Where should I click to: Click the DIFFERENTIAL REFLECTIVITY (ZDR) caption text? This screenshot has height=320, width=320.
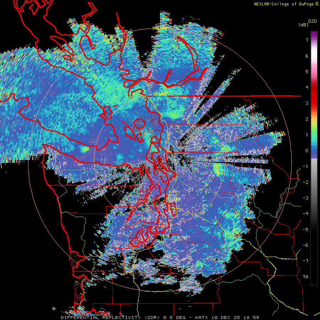coord(111,318)
